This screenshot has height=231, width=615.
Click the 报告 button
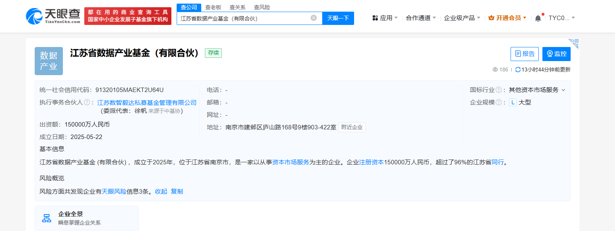pos(525,54)
